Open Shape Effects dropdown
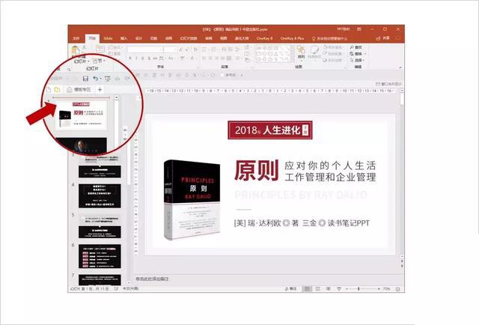The width and height of the screenshot is (479, 325). [333, 60]
